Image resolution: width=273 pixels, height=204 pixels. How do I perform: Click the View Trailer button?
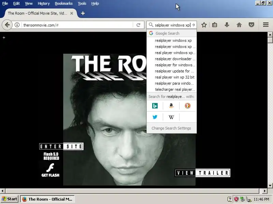[x=202, y=173]
